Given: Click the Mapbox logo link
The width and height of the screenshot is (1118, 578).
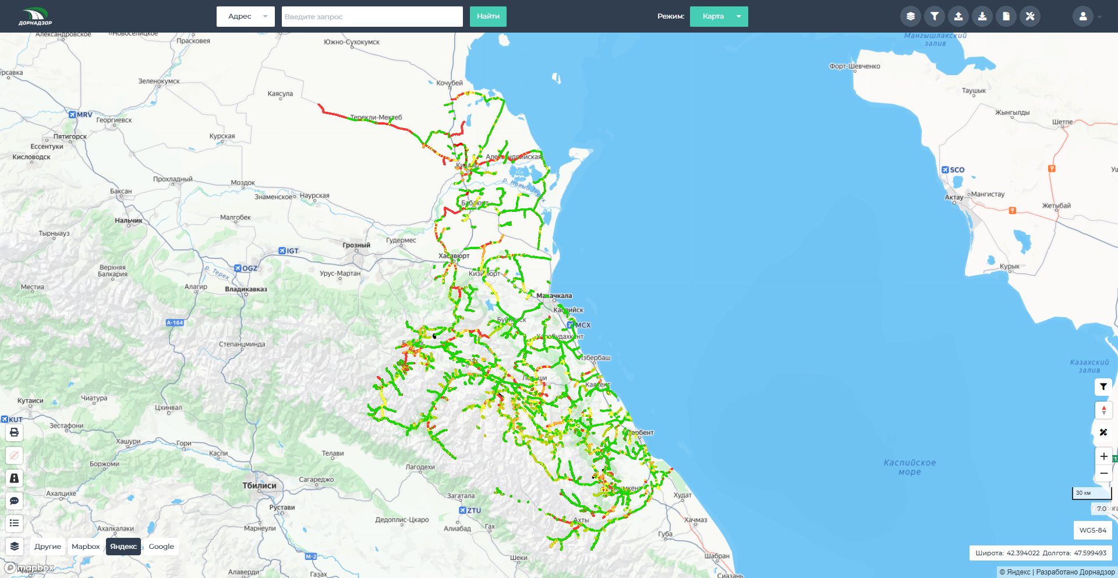Looking at the screenshot, I should click(x=30, y=568).
